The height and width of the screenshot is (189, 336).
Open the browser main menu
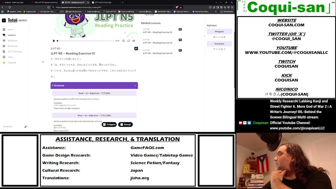[x=232, y=7]
